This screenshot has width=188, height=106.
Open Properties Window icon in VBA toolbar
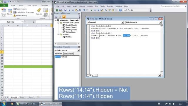109,10
